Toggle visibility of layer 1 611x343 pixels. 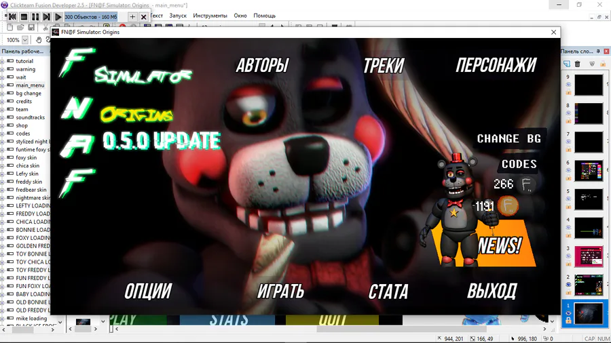[568, 313]
